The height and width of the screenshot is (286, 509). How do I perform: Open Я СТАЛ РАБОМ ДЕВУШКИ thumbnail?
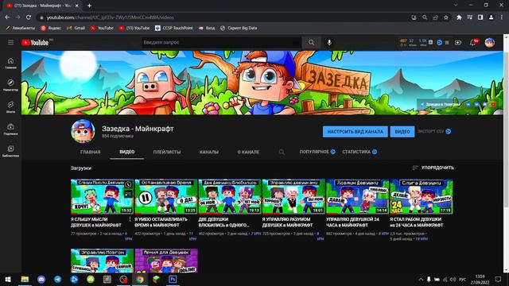(422, 196)
